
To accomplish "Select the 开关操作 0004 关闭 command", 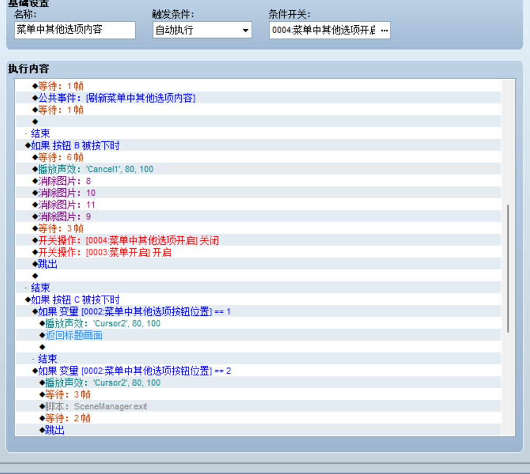I will point(258,240).
